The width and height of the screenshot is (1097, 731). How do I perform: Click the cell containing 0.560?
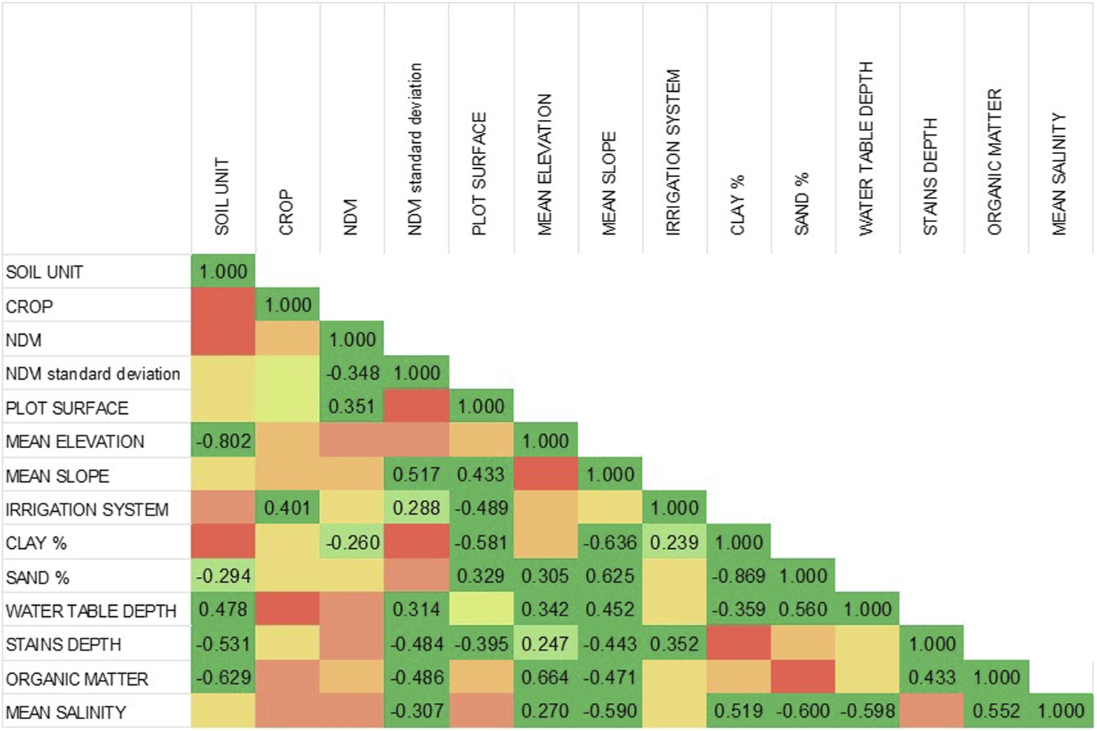click(x=803, y=610)
